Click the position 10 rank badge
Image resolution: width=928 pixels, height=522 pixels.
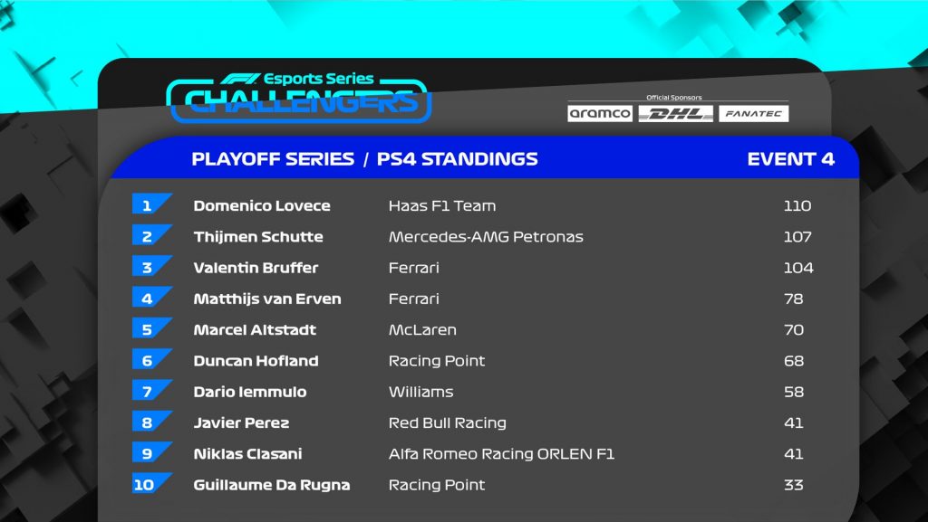click(x=151, y=483)
